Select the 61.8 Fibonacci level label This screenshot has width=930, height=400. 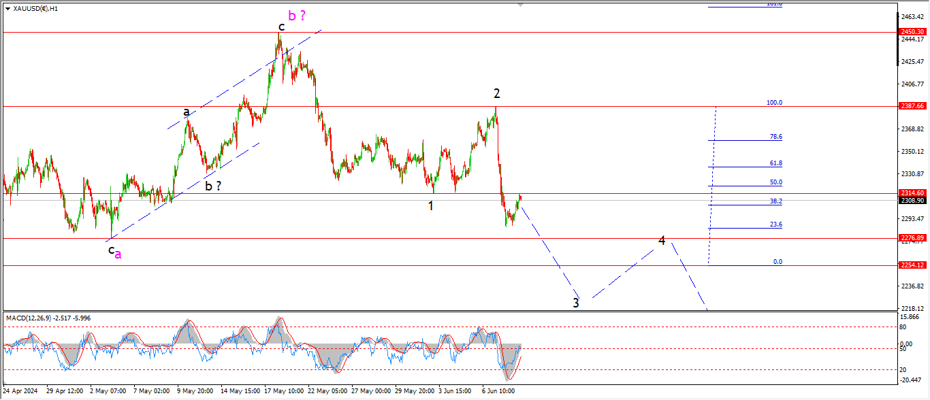click(775, 163)
